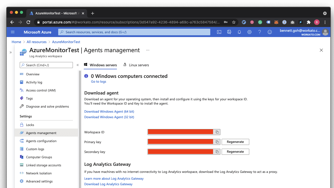Copy the Workspace ID to clipboard
This screenshot has height=188, width=334.
click(x=217, y=132)
